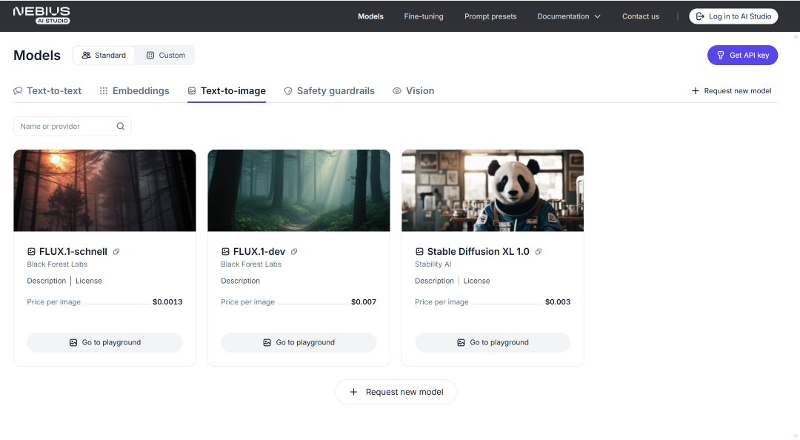
Task: Open the Fine-tuning nav item
Action: click(424, 16)
